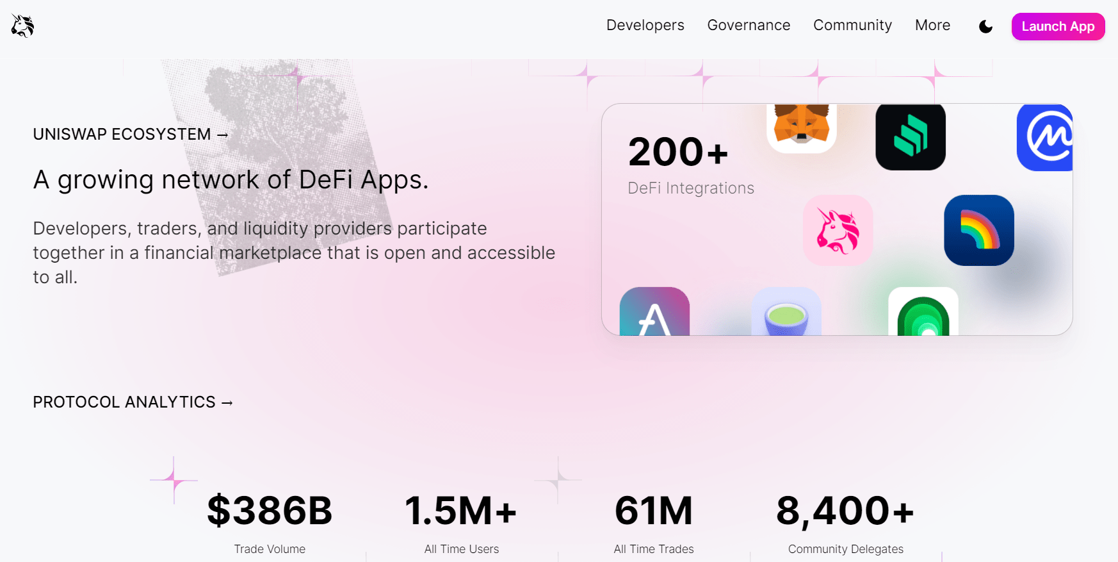Click the green matcha tea cup icon

[786, 312]
